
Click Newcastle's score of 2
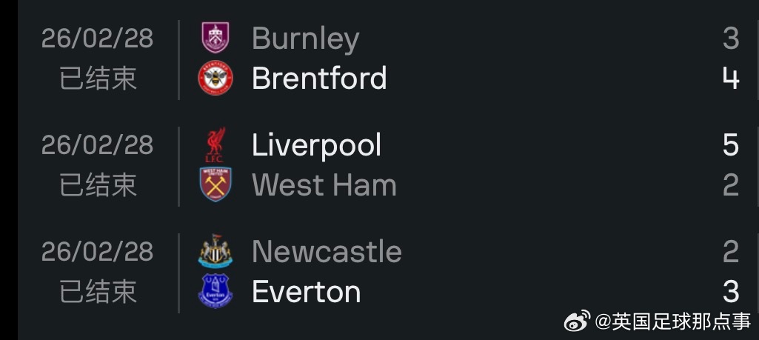click(x=731, y=252)
